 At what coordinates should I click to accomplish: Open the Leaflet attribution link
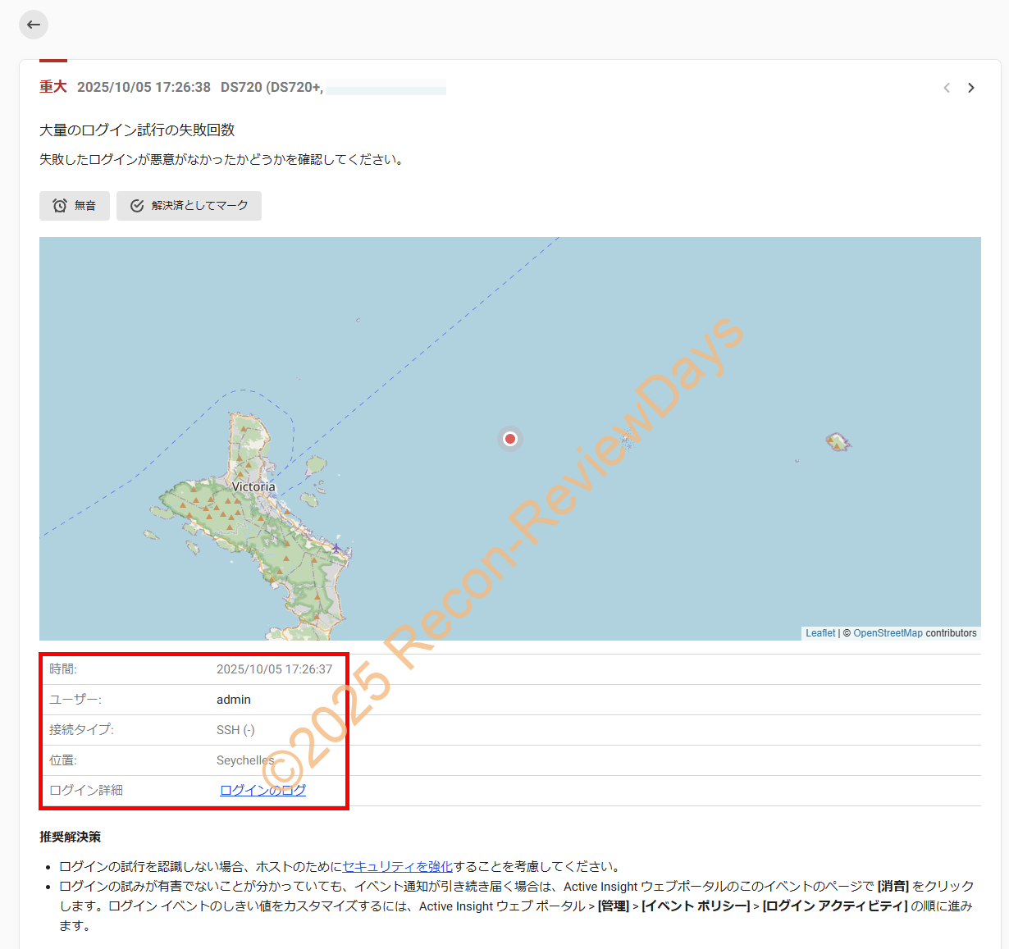(820, 633)
